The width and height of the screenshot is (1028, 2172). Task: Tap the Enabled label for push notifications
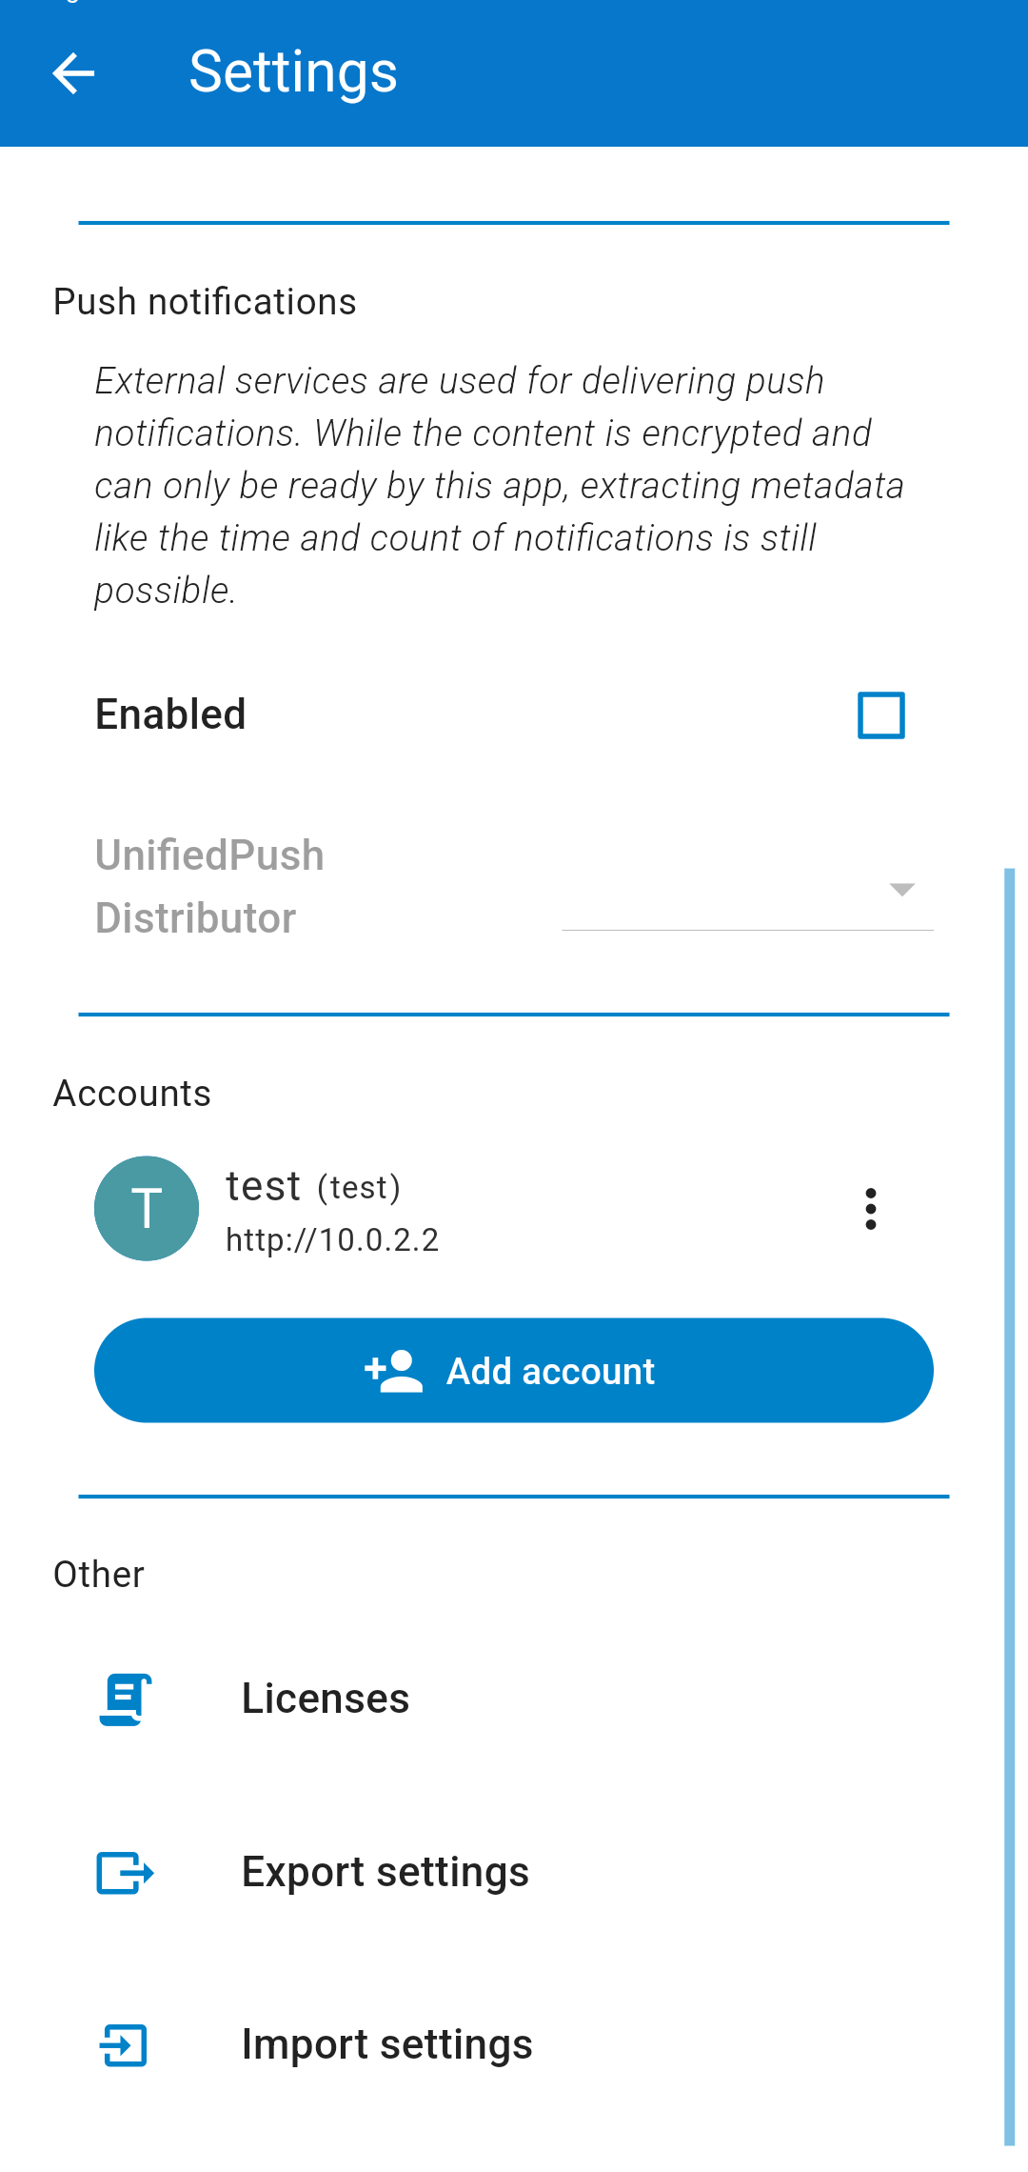coord(170,714)
